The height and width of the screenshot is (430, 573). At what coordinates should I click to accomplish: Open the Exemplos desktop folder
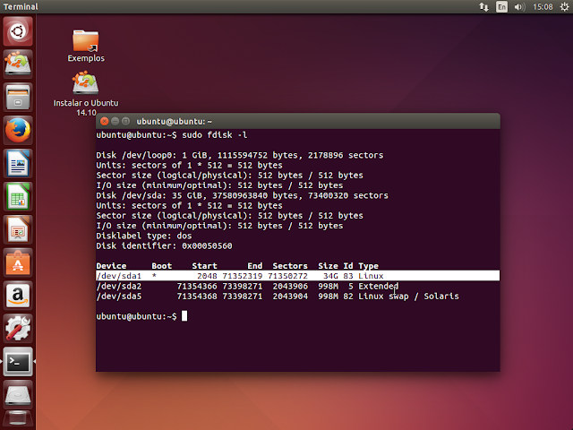pyautogui.click(x=86, y=46)
